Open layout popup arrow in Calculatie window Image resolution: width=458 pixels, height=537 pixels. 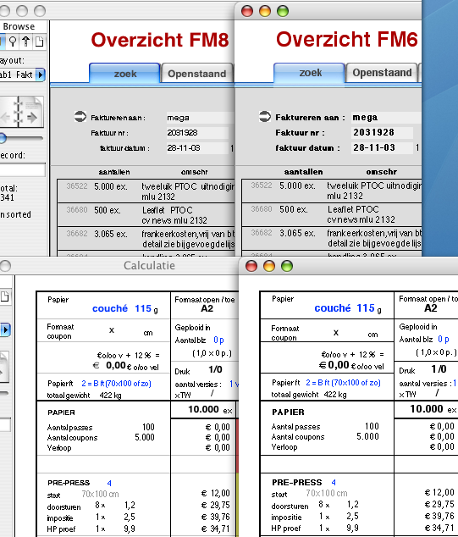(5, 329)
